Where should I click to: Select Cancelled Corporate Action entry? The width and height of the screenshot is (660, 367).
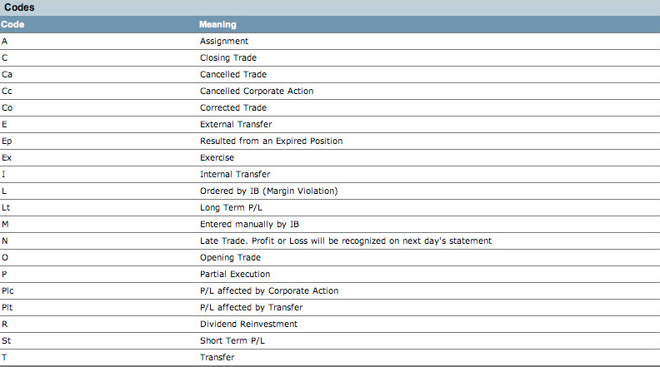257,92
